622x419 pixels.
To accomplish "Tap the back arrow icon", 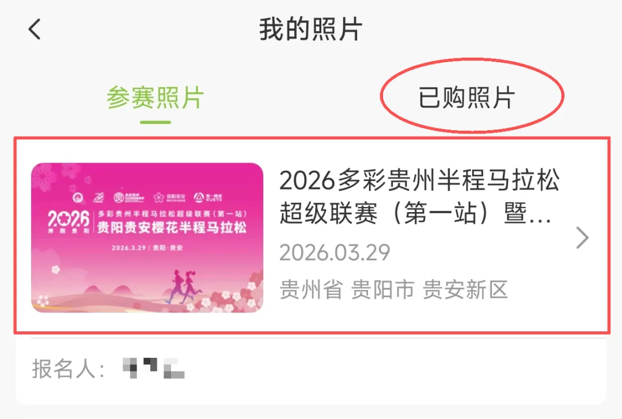I will [35, 29].
